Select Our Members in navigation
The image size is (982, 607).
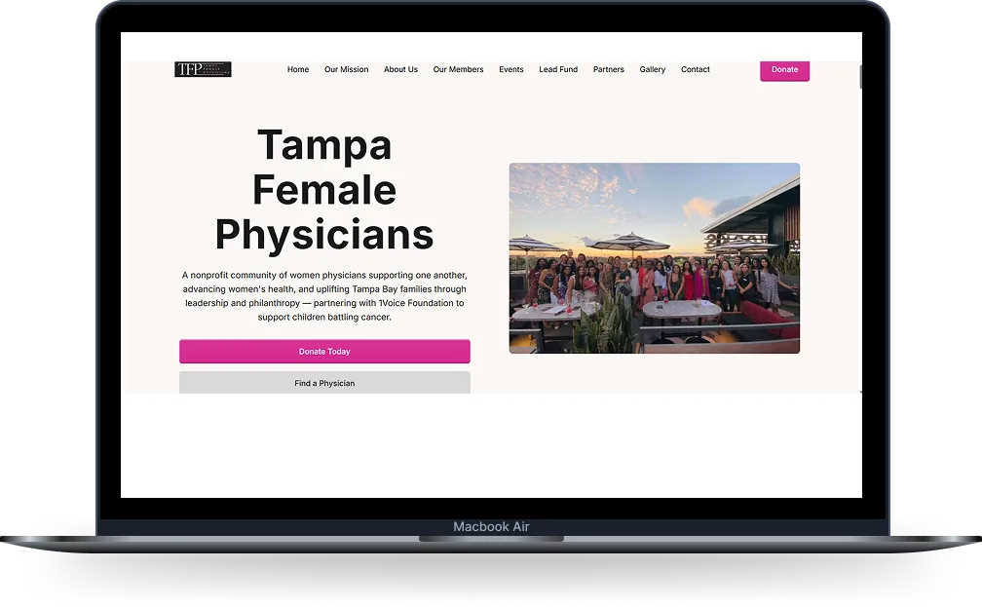point(459,69)
